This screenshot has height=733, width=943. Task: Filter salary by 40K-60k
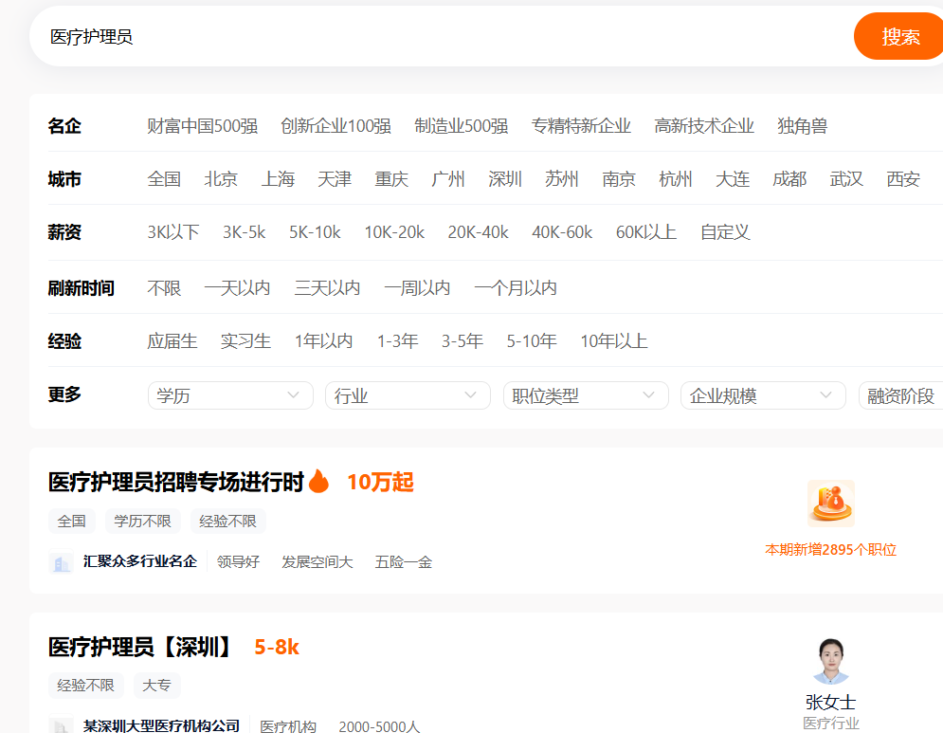point(562,231)
